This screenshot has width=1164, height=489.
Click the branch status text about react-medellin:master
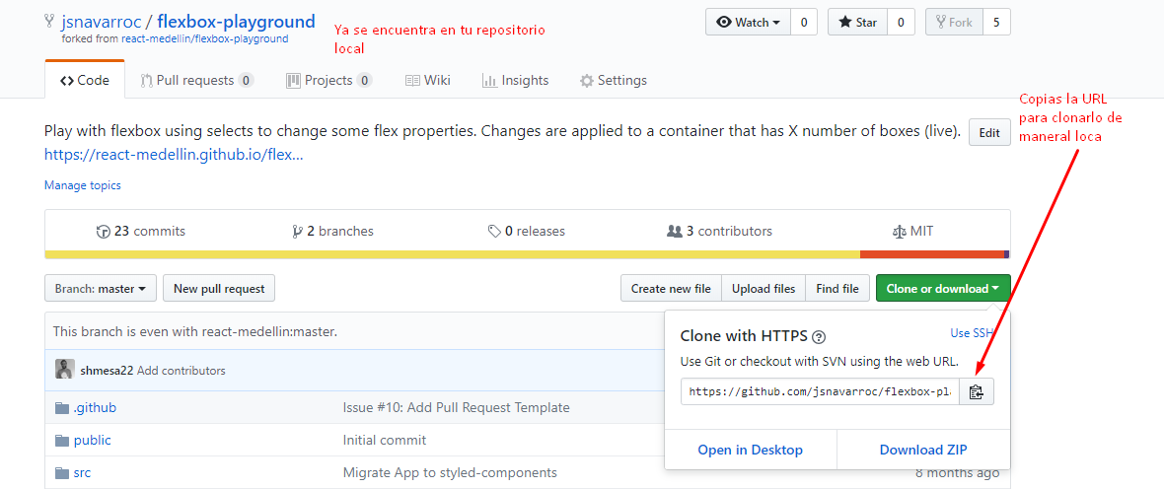click(x=195, y=331)
